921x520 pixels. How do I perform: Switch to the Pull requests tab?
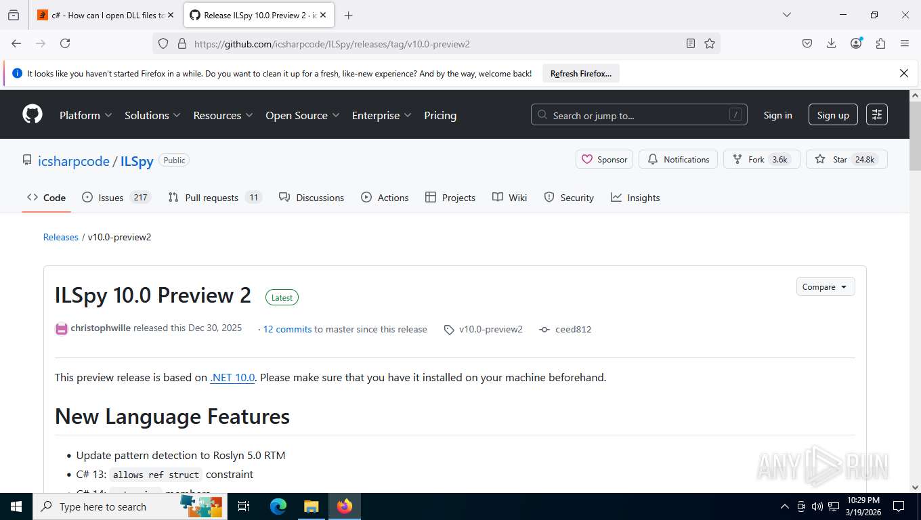click(x=215, y=198)
